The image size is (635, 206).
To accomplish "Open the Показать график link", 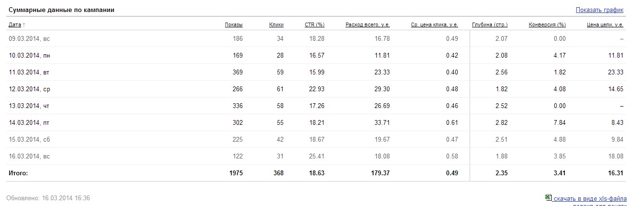I will coord(599,10).
